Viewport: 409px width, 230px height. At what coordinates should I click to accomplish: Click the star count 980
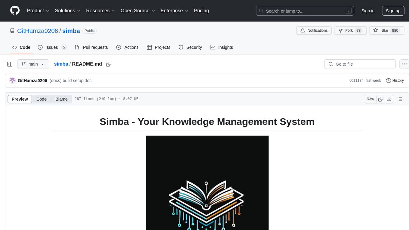tap(395, 31)
